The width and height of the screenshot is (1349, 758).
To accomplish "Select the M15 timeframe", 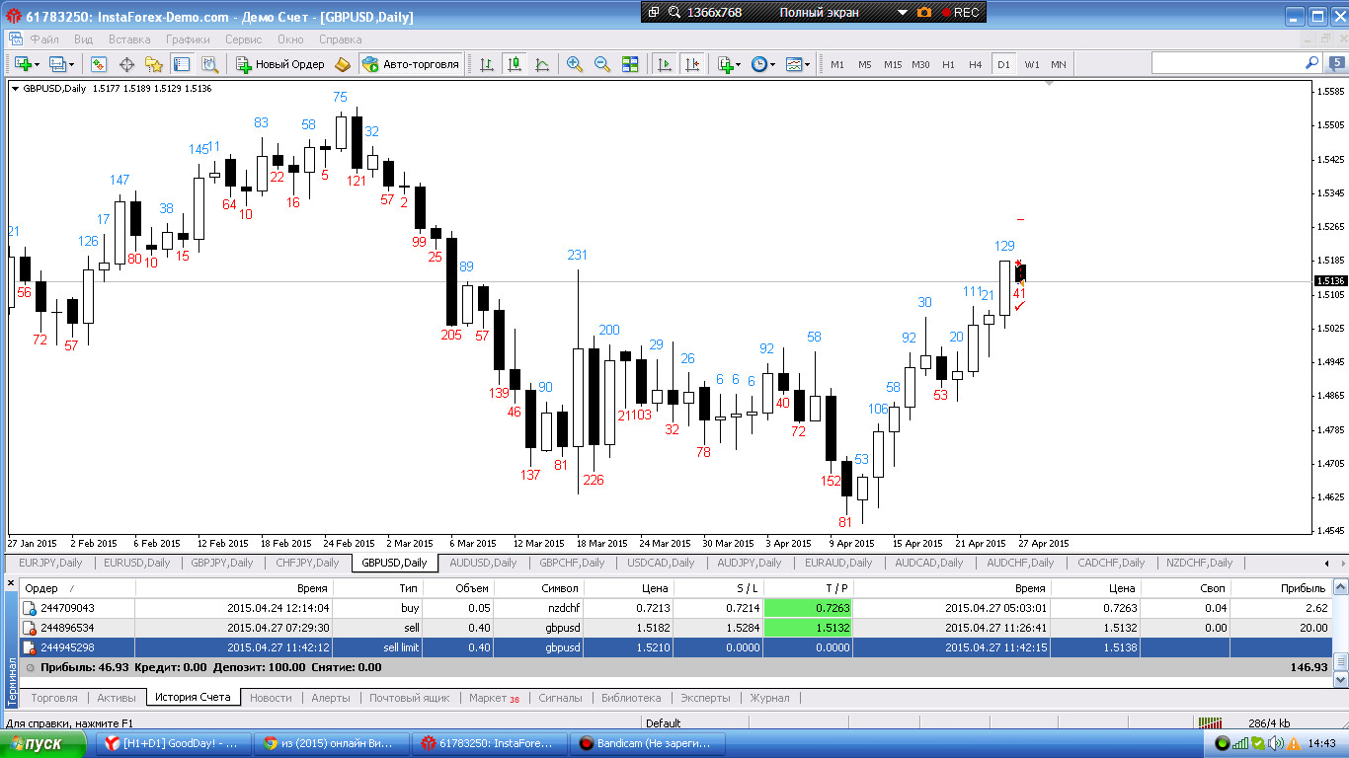I will (x=893, y=64).
